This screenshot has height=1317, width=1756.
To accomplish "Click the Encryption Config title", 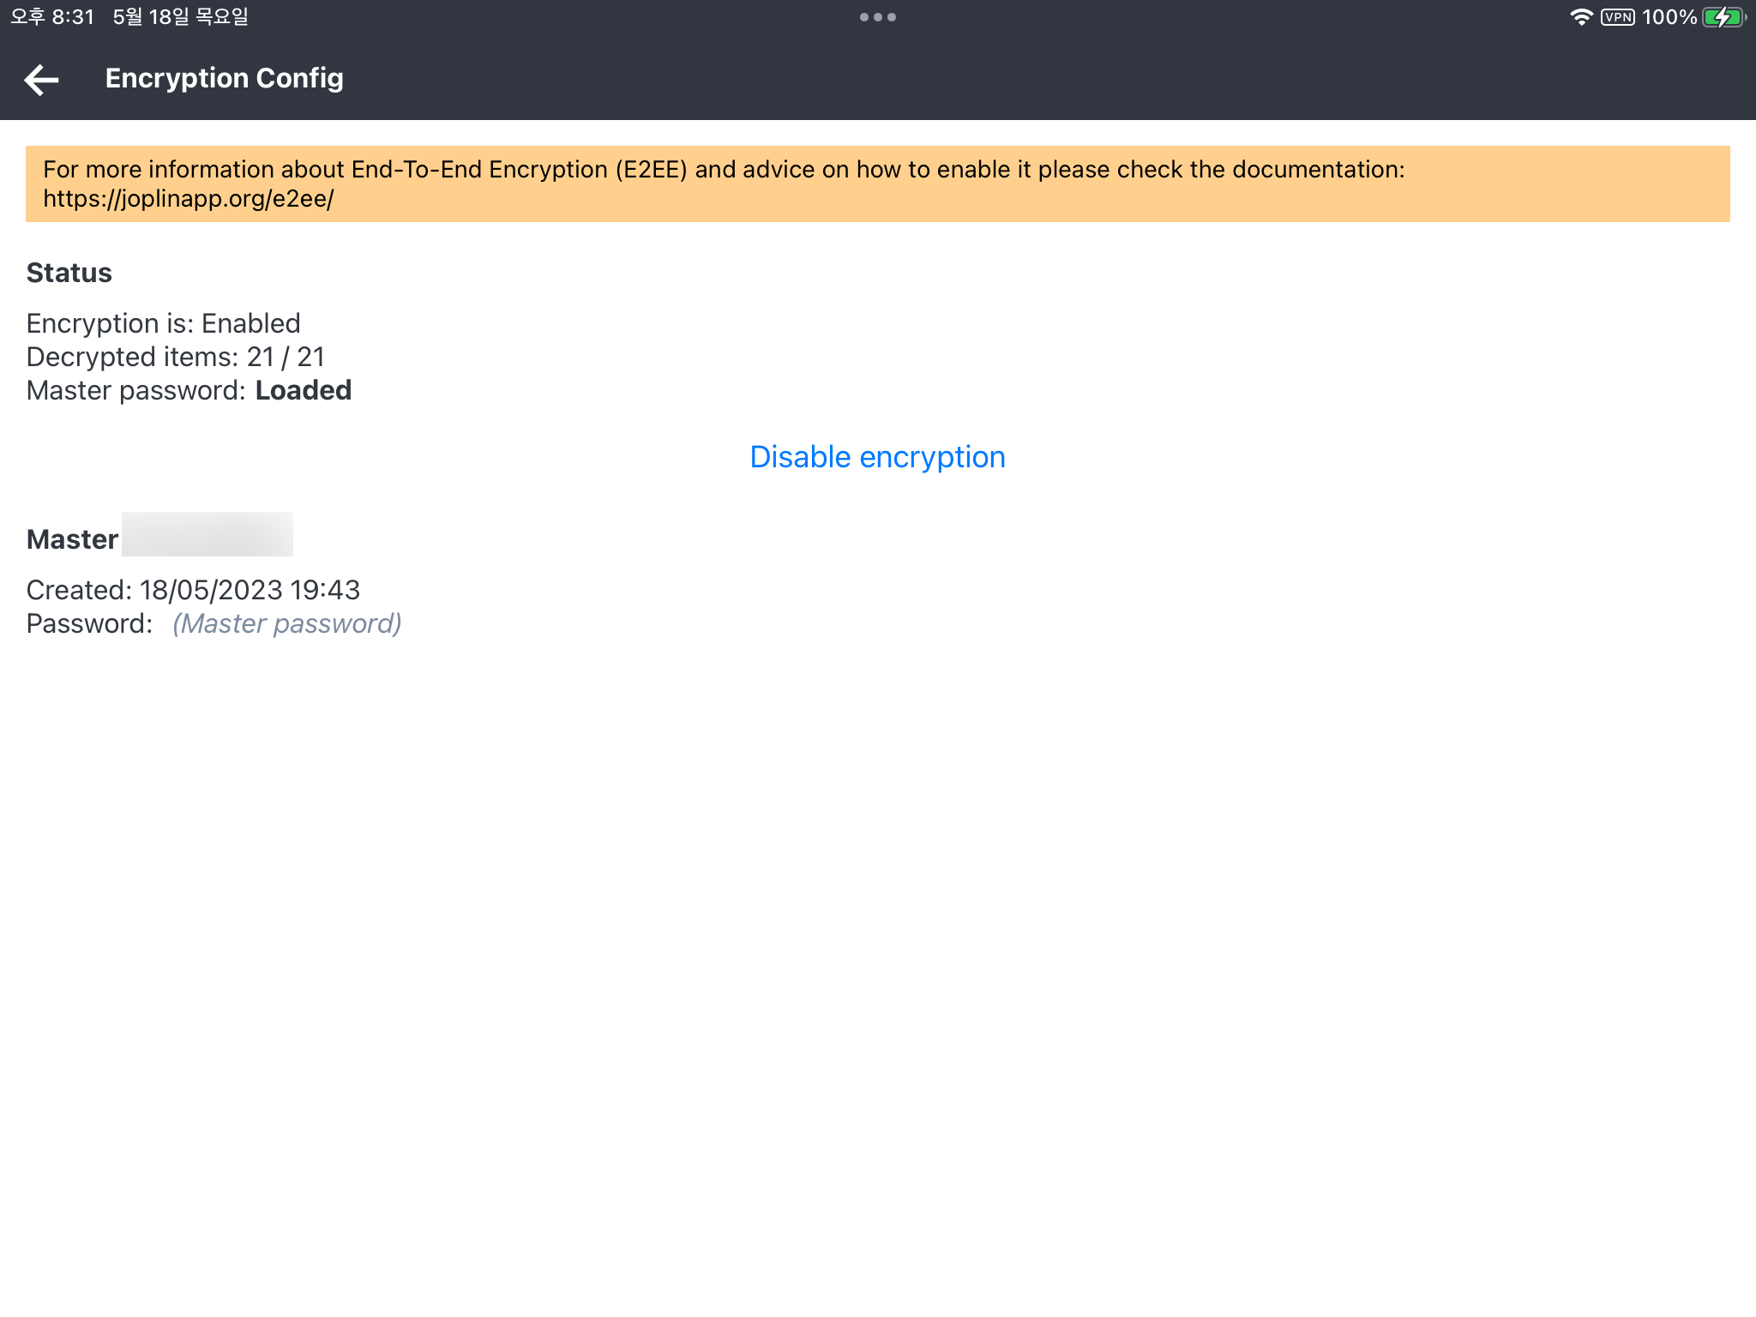I will click(x=224, y=78).
